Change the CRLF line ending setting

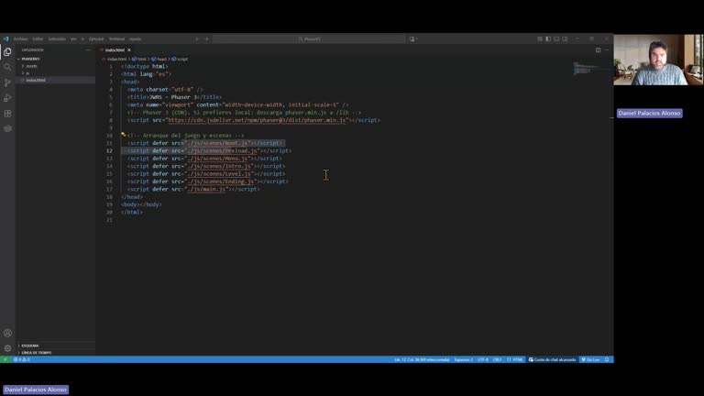497,359
